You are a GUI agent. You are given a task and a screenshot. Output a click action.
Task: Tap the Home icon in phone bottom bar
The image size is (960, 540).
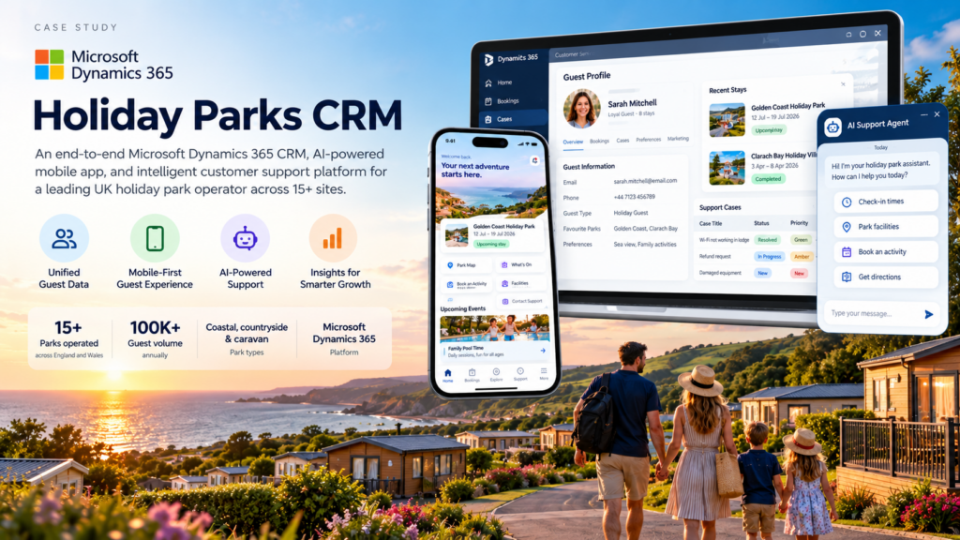coord(447,375)
